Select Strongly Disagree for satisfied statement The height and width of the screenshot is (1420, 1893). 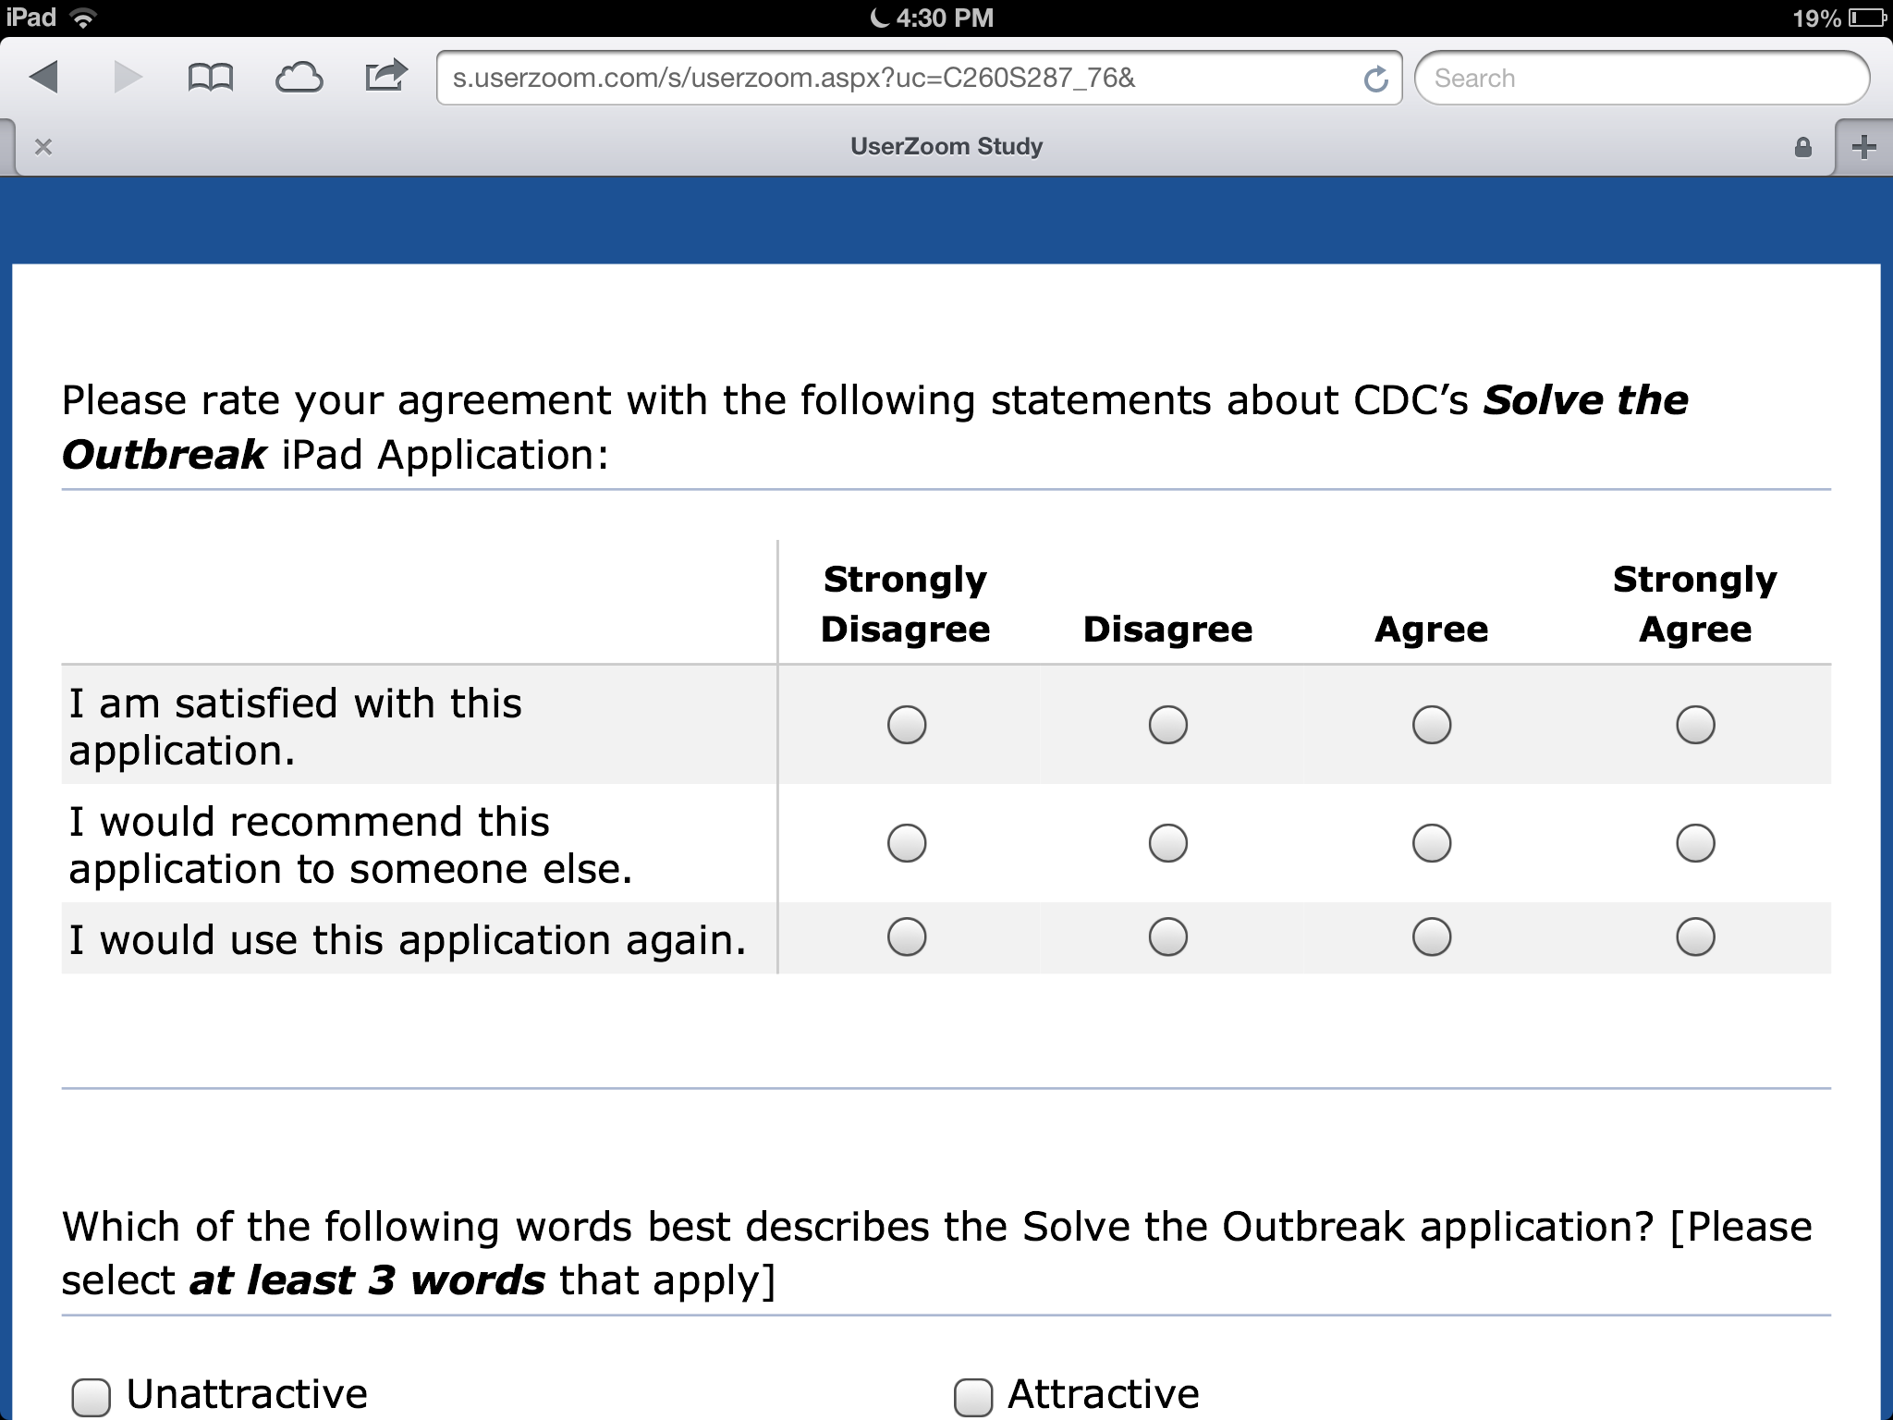click(907, 725)
